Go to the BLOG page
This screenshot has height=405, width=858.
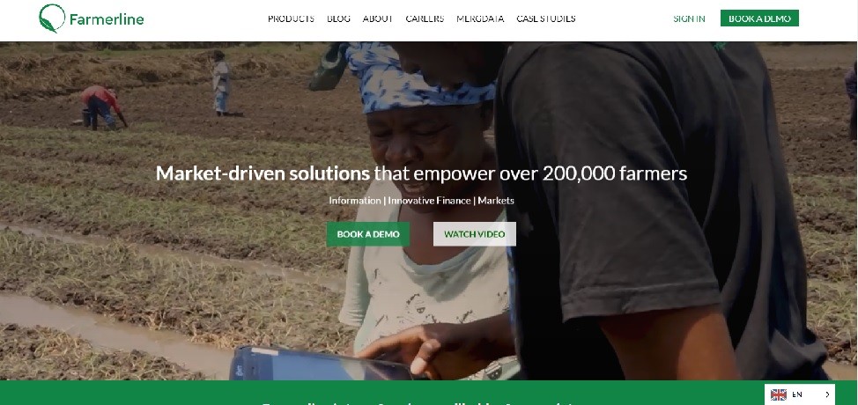339,18
